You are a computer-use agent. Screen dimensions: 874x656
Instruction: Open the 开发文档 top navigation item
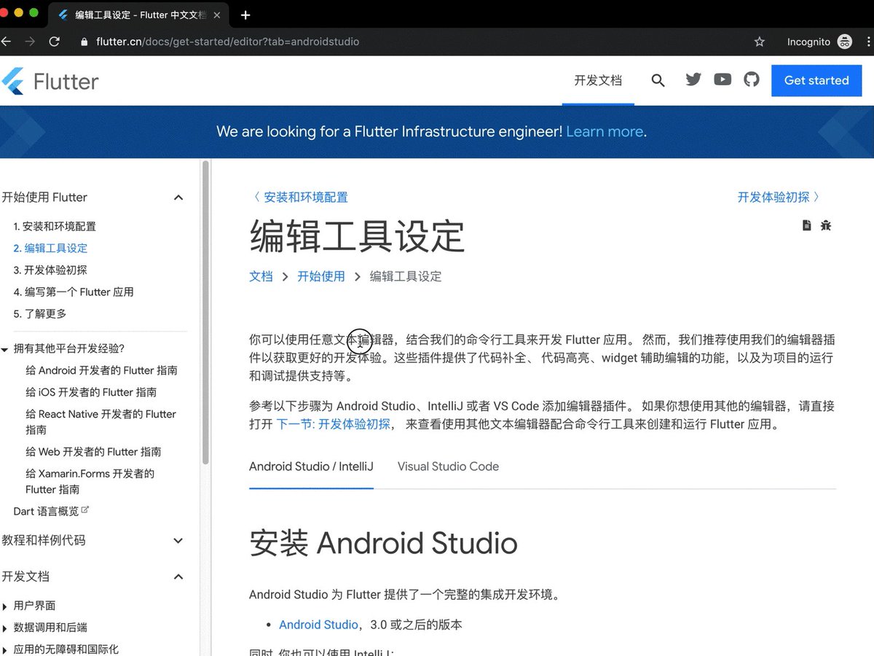(x=598, y=80)
